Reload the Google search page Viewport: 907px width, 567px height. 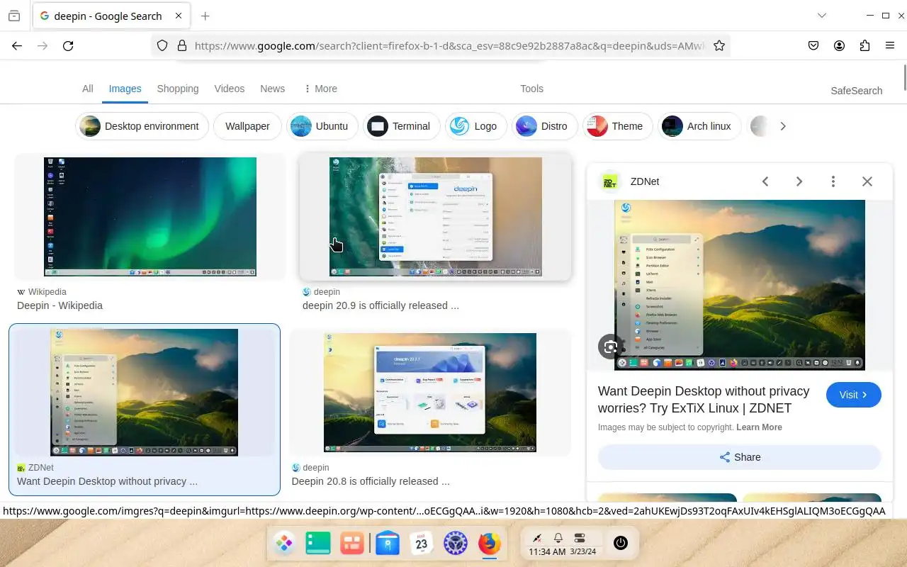[68, 45]
